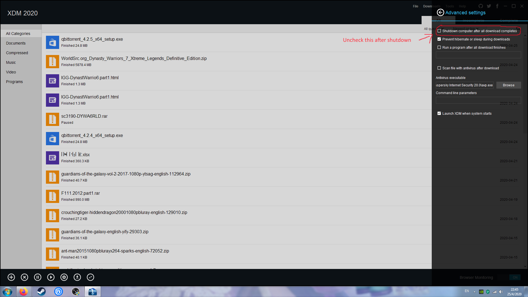Enable Shutdown computer after all download completes
The width and height of the screenshot is (528, 297).
pyautogui.click(x=439, y=31)
